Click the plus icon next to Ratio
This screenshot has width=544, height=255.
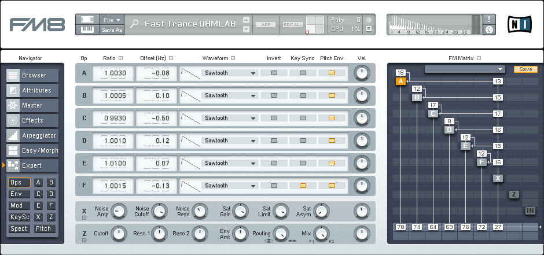coord(121,58)
